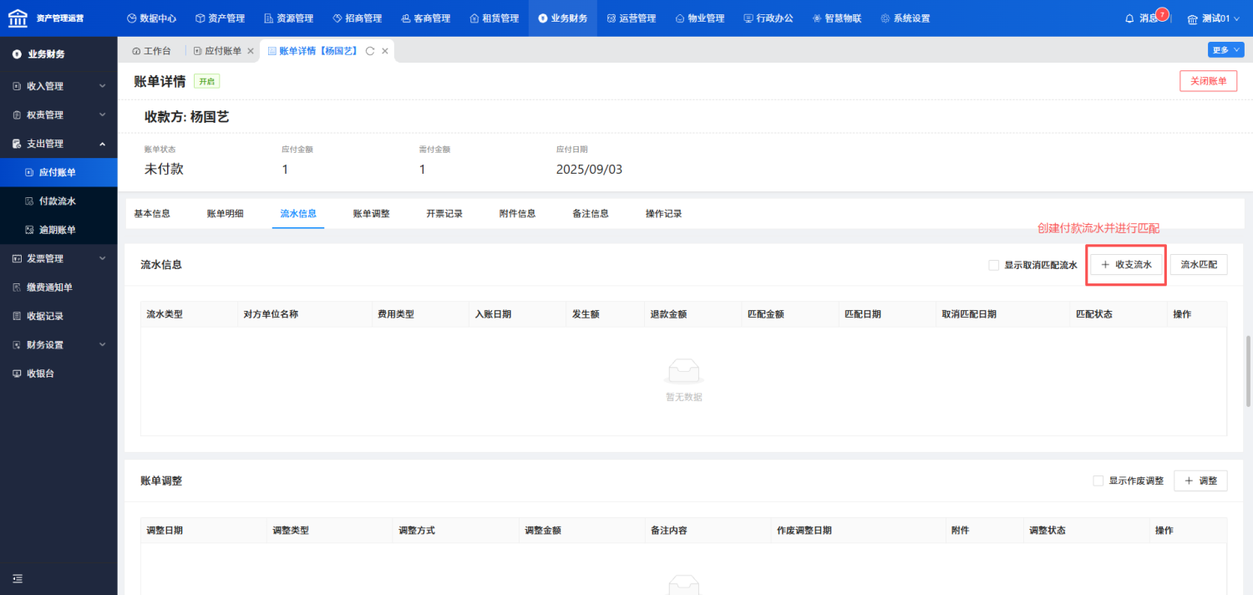The height and width of the screenshot is (595, 1253).
Task: Click the 开启 status tag
Action: [206, 81]
